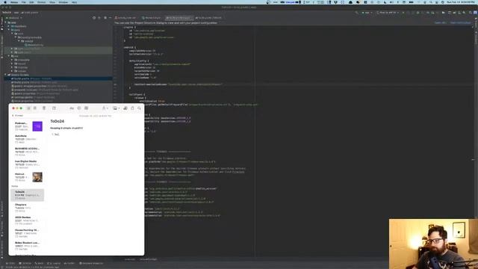The height and width of the screenshot is (269, 478).
Task: Open the Edit menu
Action: click(31, 2)
